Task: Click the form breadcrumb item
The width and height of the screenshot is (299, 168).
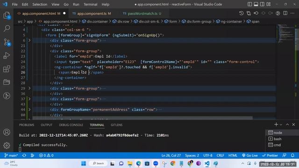Action: click(x=171, y=21)
